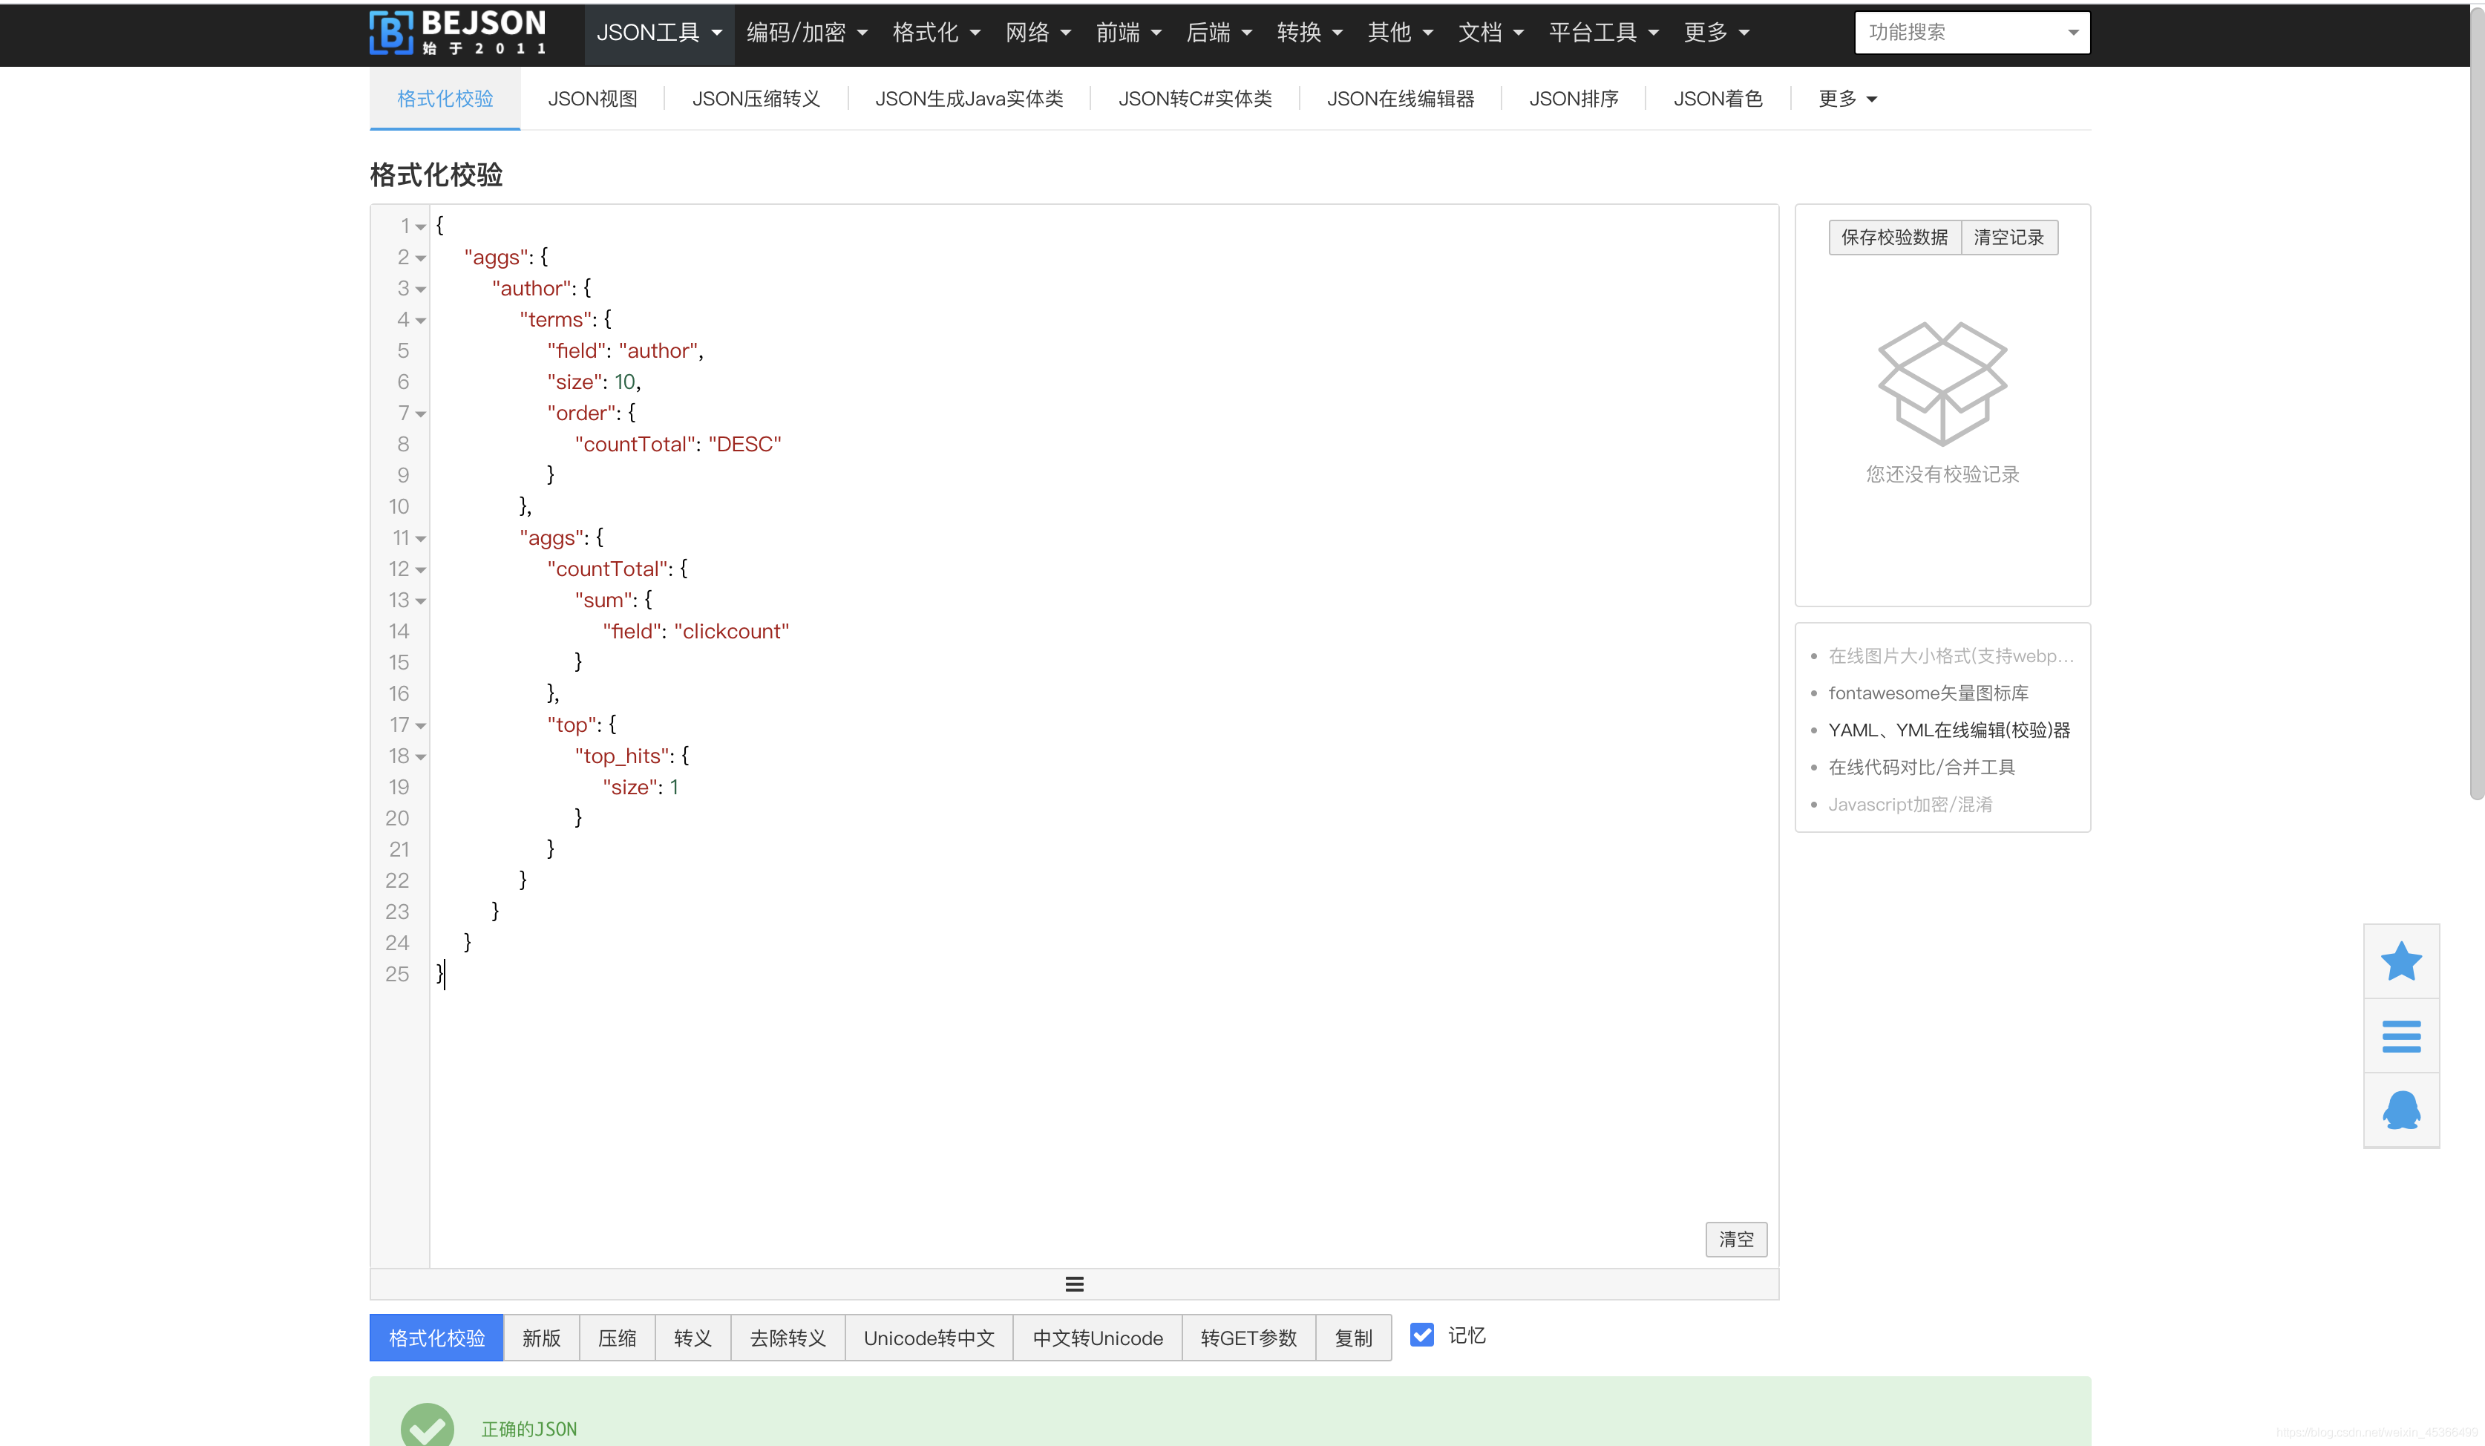Expand the 更多 tab dropdown
2485x1446 pixels.
1847,99
